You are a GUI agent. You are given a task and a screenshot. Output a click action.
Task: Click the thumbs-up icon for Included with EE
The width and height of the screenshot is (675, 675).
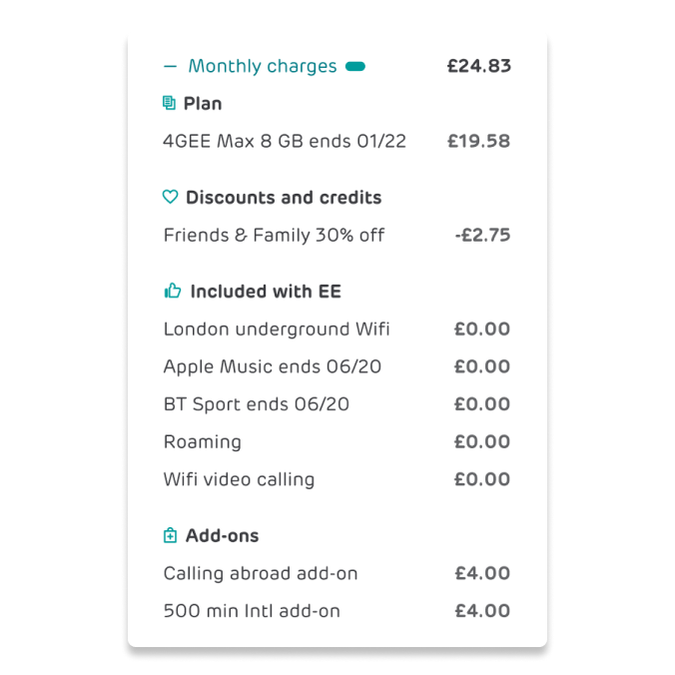coord(173,291)
